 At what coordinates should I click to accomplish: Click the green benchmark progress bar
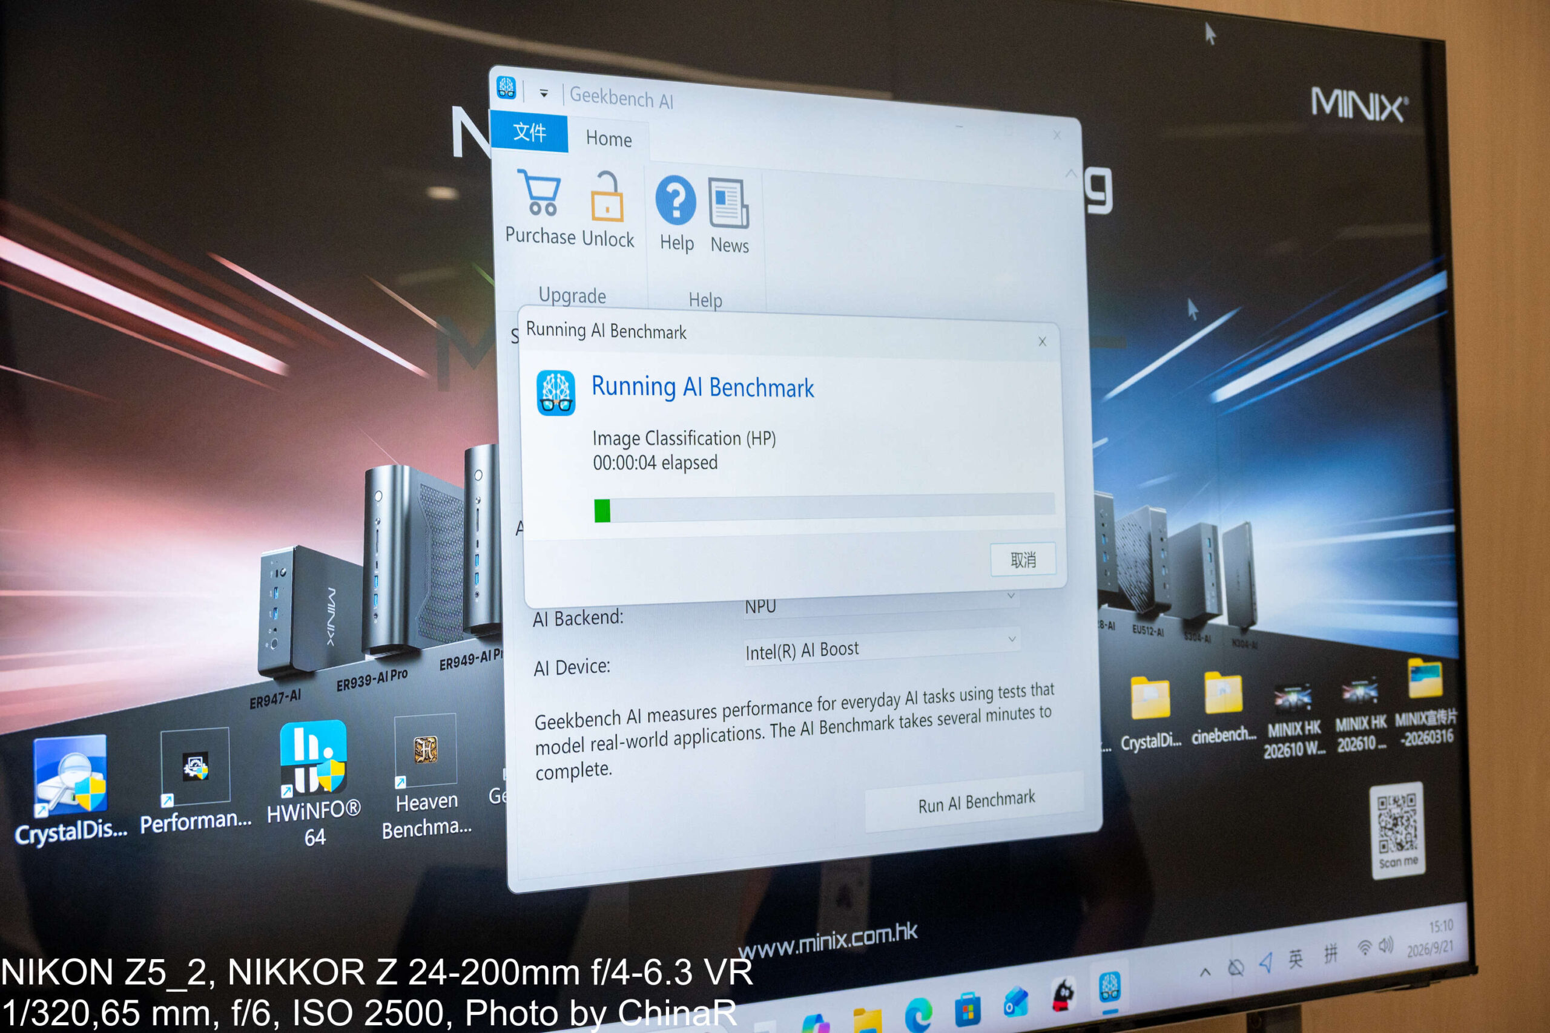pyautogui.click(x=824, y=507)
